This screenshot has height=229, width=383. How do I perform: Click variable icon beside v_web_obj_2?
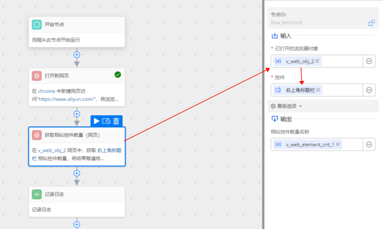click(278, 61)
